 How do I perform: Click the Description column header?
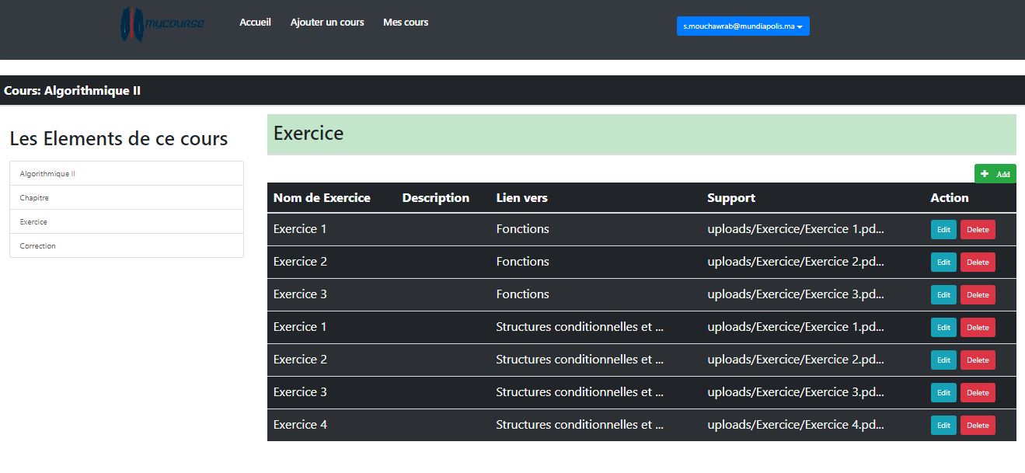click(x=436, y=198)
